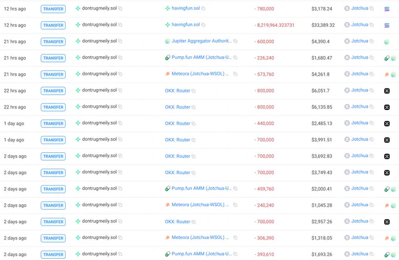Select amount -8,219,964.323731
This screenshot has width=399, height=260.
coord(275,25)
